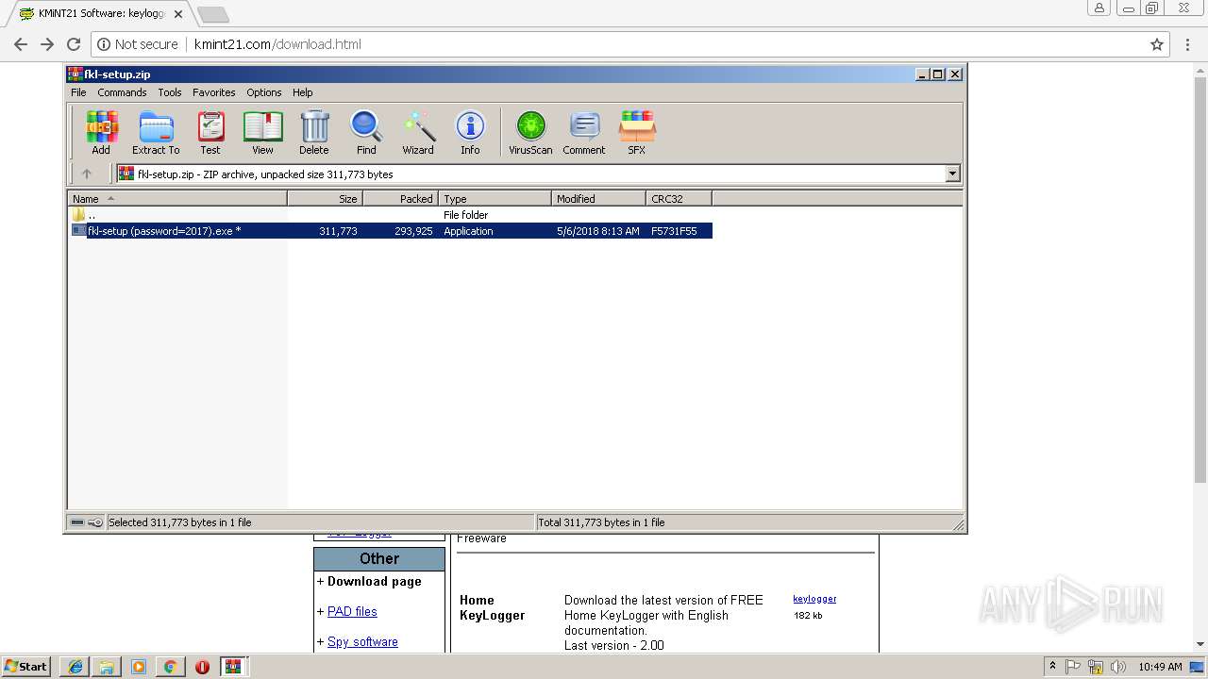
Task: Sort by the Type column header
Action: 495,199
